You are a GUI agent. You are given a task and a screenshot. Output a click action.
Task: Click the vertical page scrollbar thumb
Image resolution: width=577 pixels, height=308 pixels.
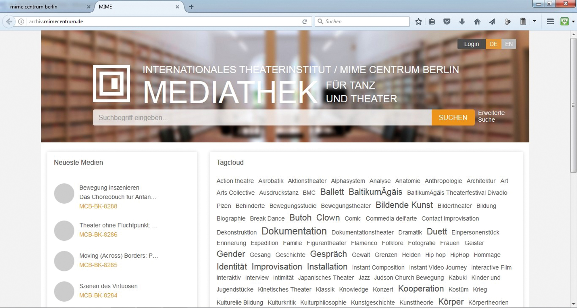coord(573,105)
